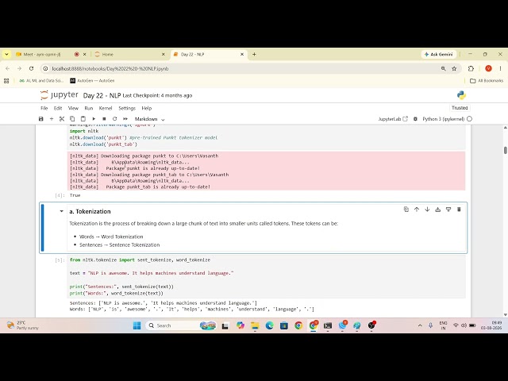Run the selected cell with the play icon

[94, 119]
